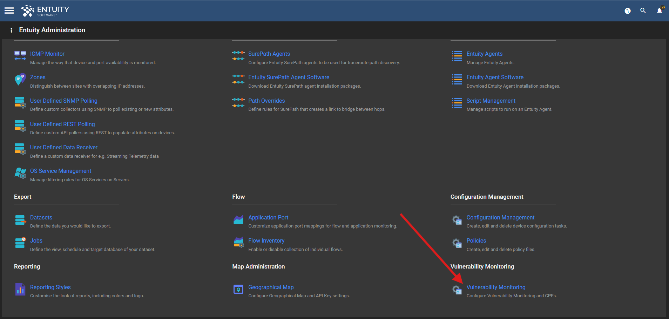Click 'Configure Vulnerability Monitoring and CPEs.' description
This screenshot has width=669, height=319.
click(512, 296)
